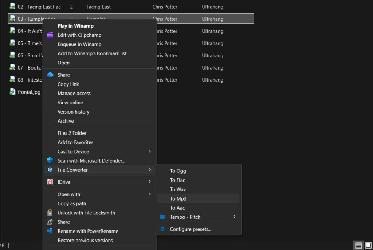This screenshot has height=250, width=373.
Task: Click the Tempo - Pitch folder icon
Action: pyautogui.click(x=162, y=217)
